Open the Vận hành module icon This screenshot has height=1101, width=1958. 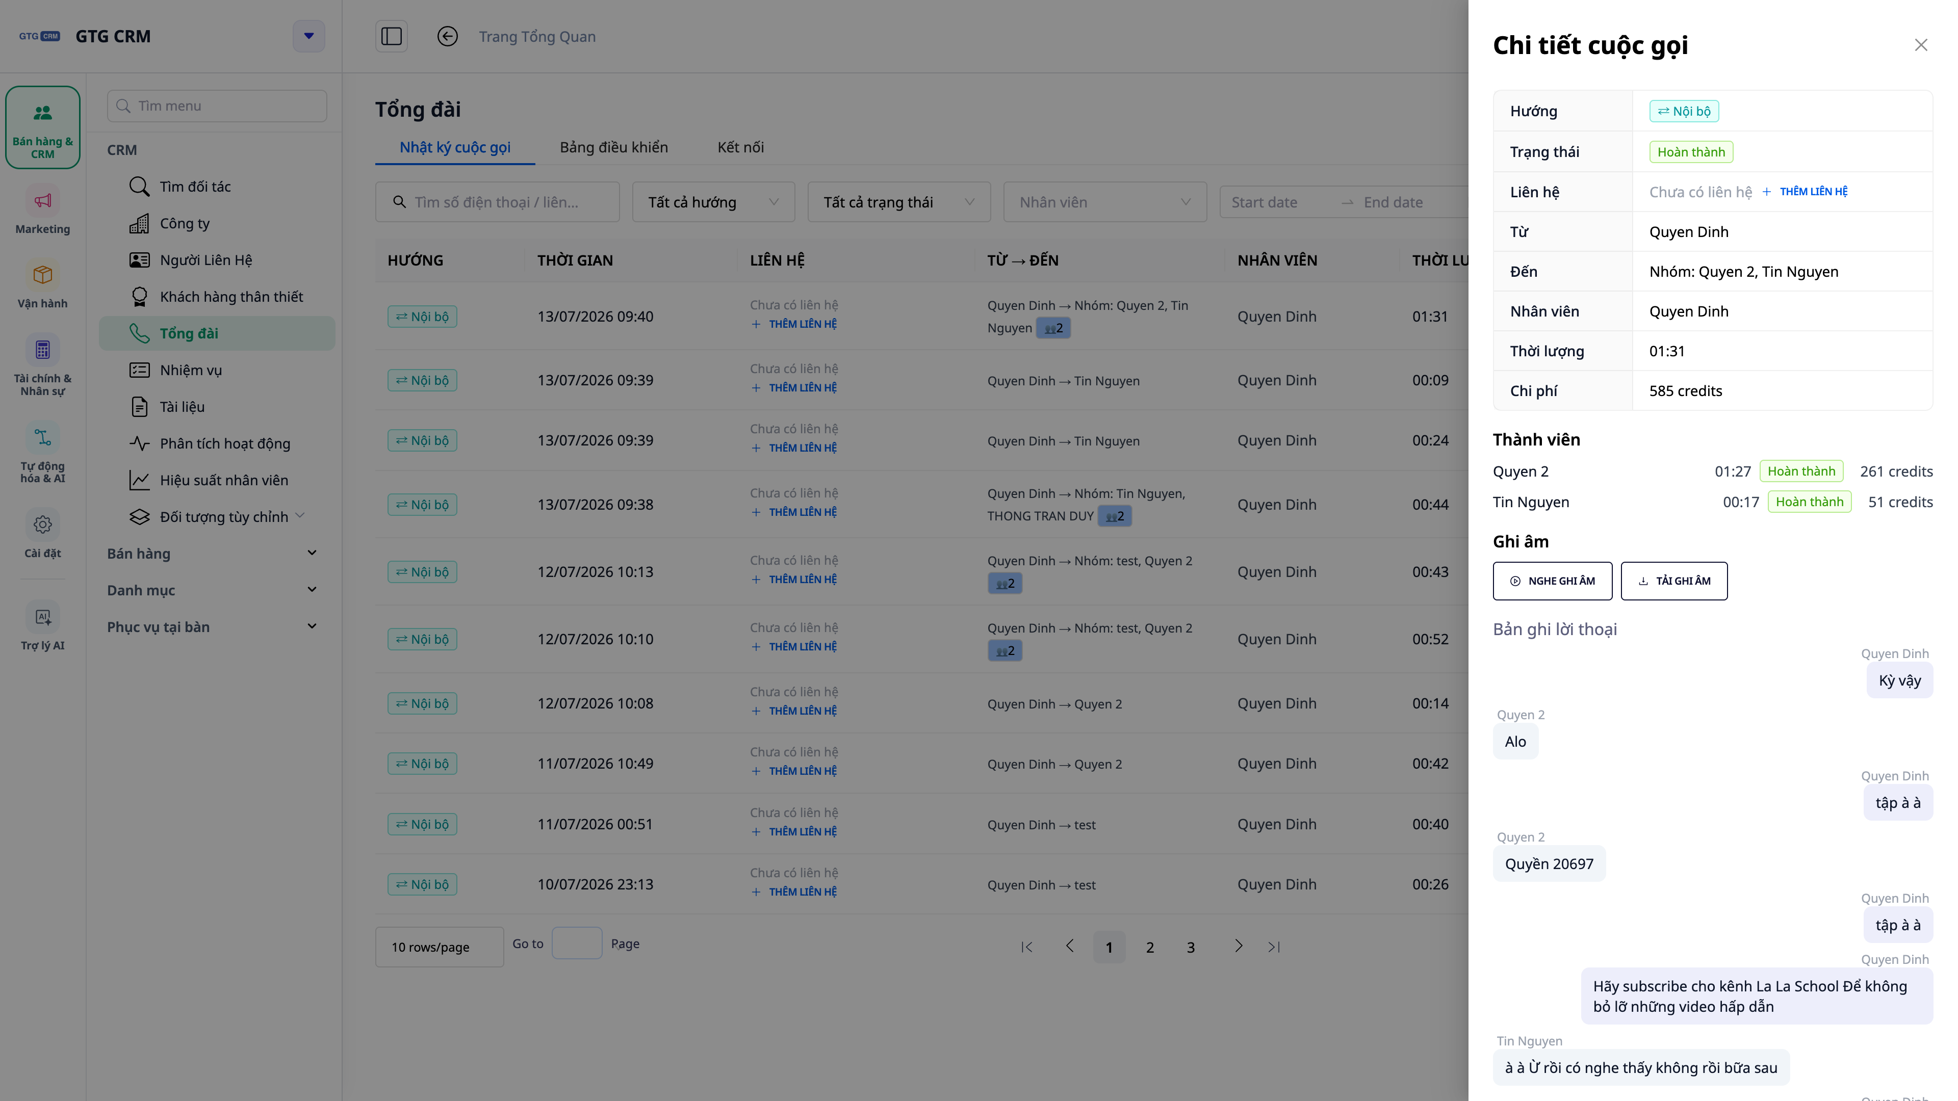[x=42, y=275]
